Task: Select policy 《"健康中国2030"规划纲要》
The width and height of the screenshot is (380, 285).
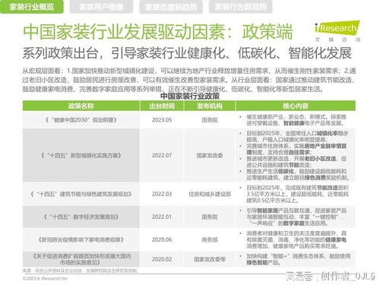Action: [81, 120]
